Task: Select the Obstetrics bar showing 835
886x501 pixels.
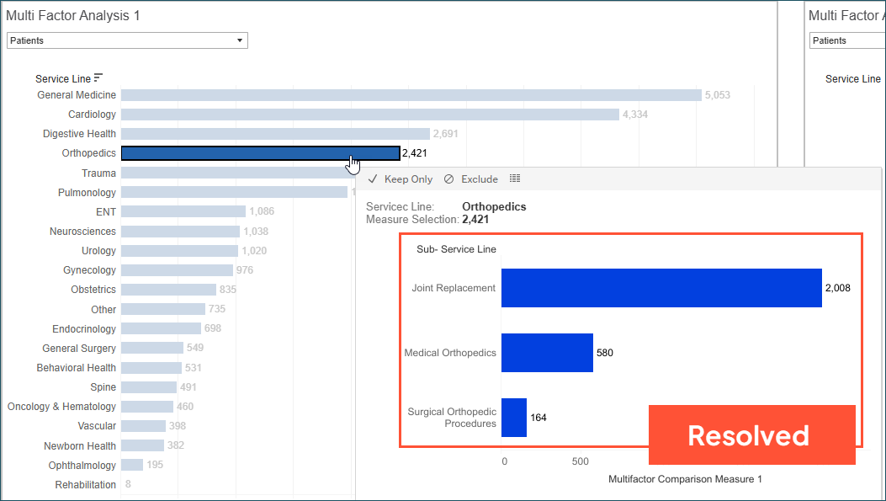Action: coord(169,290)
